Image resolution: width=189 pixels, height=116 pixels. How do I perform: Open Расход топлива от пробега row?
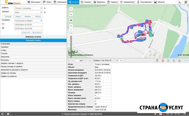[33, 67]
